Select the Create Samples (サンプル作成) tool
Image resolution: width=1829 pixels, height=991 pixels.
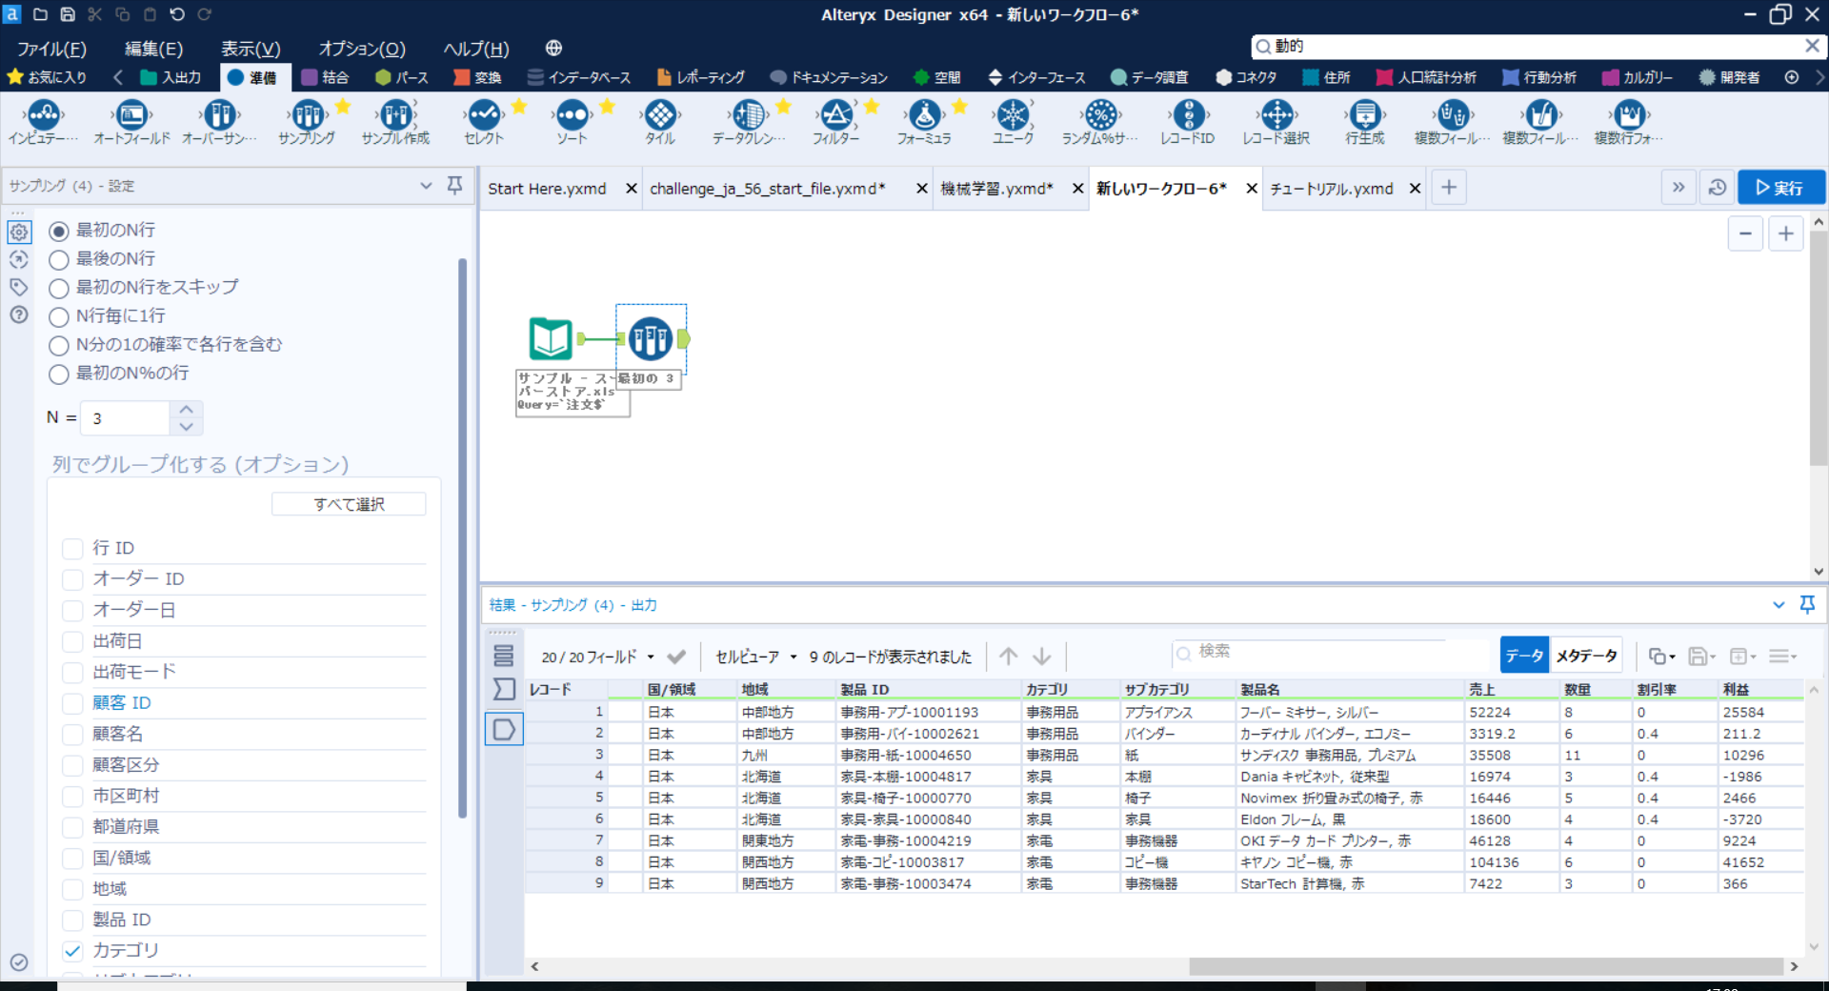click(396, 116)
